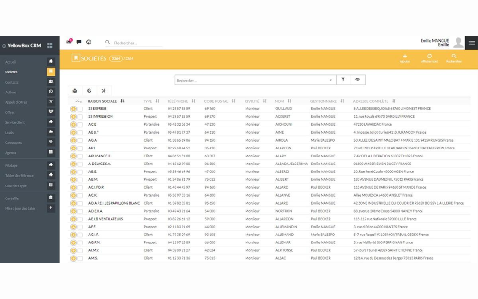The width and height of the screenshot is (478, 299).
Task: Sort by Téléphone column arrows
Action: click(x=194, y=101)
